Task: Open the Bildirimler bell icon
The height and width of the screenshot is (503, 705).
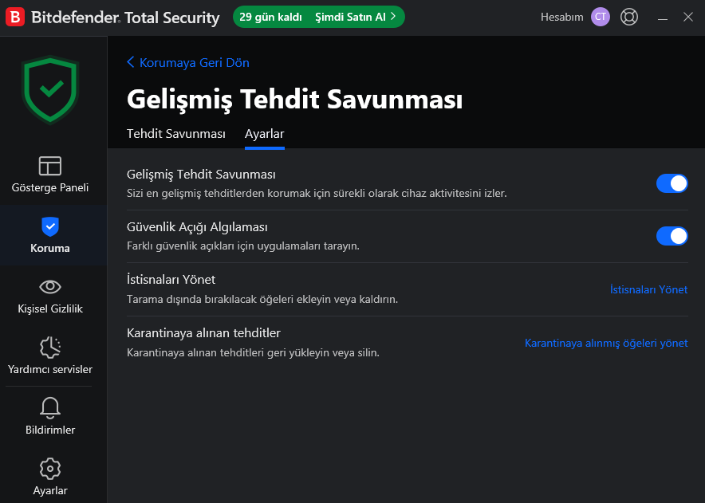Action: (x=50, y=407)
